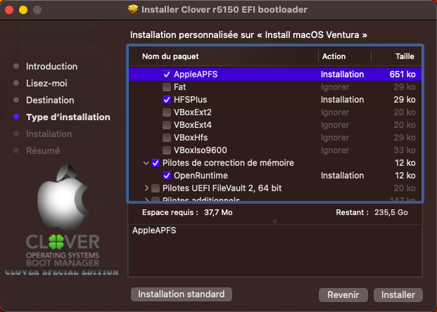Click the Pilotes UEFI FileVault 2 label
This screenshot has height=312, width=437.
pos(222,188)
